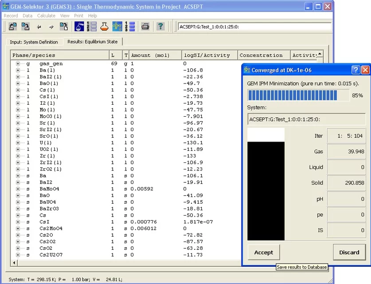Click the Accept button
Screen dimensions: 371x284
(264, 252)
